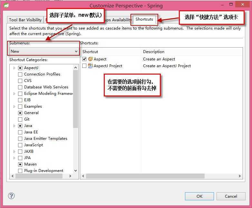This screenshot has width=252, height=208.
Task: Open the Submenus dropdown showing New
Action: tap(44, 51)
